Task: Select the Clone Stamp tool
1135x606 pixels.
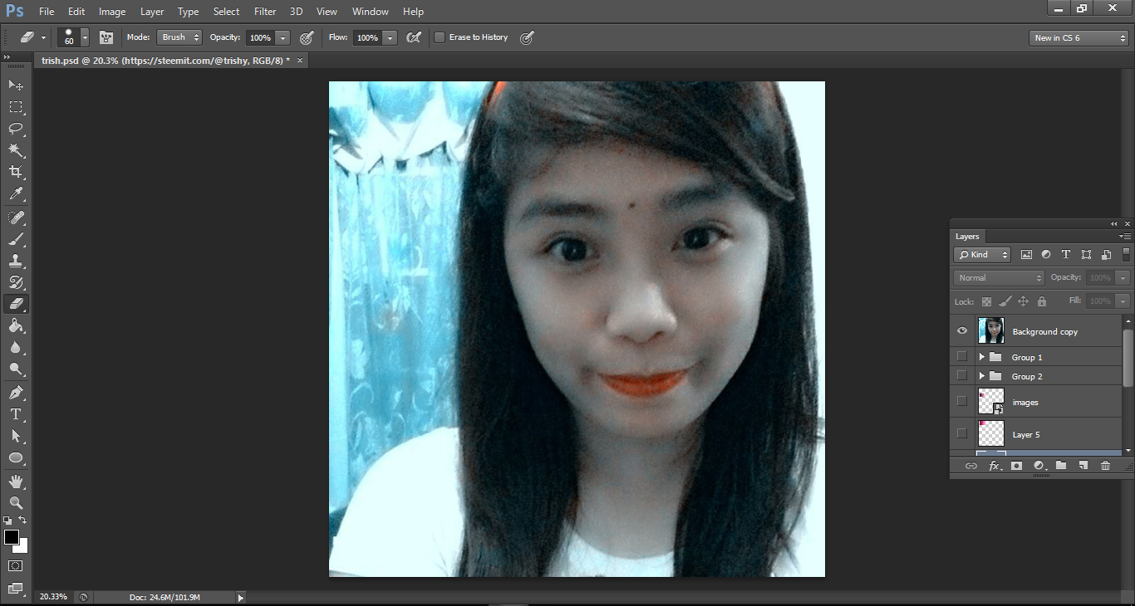Action: pos(16,261)
